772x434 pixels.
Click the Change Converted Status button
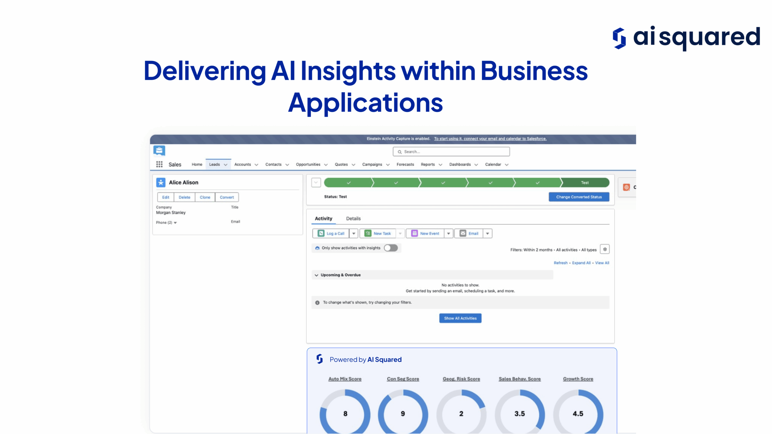pyautogui.click(x=579, y=197)
